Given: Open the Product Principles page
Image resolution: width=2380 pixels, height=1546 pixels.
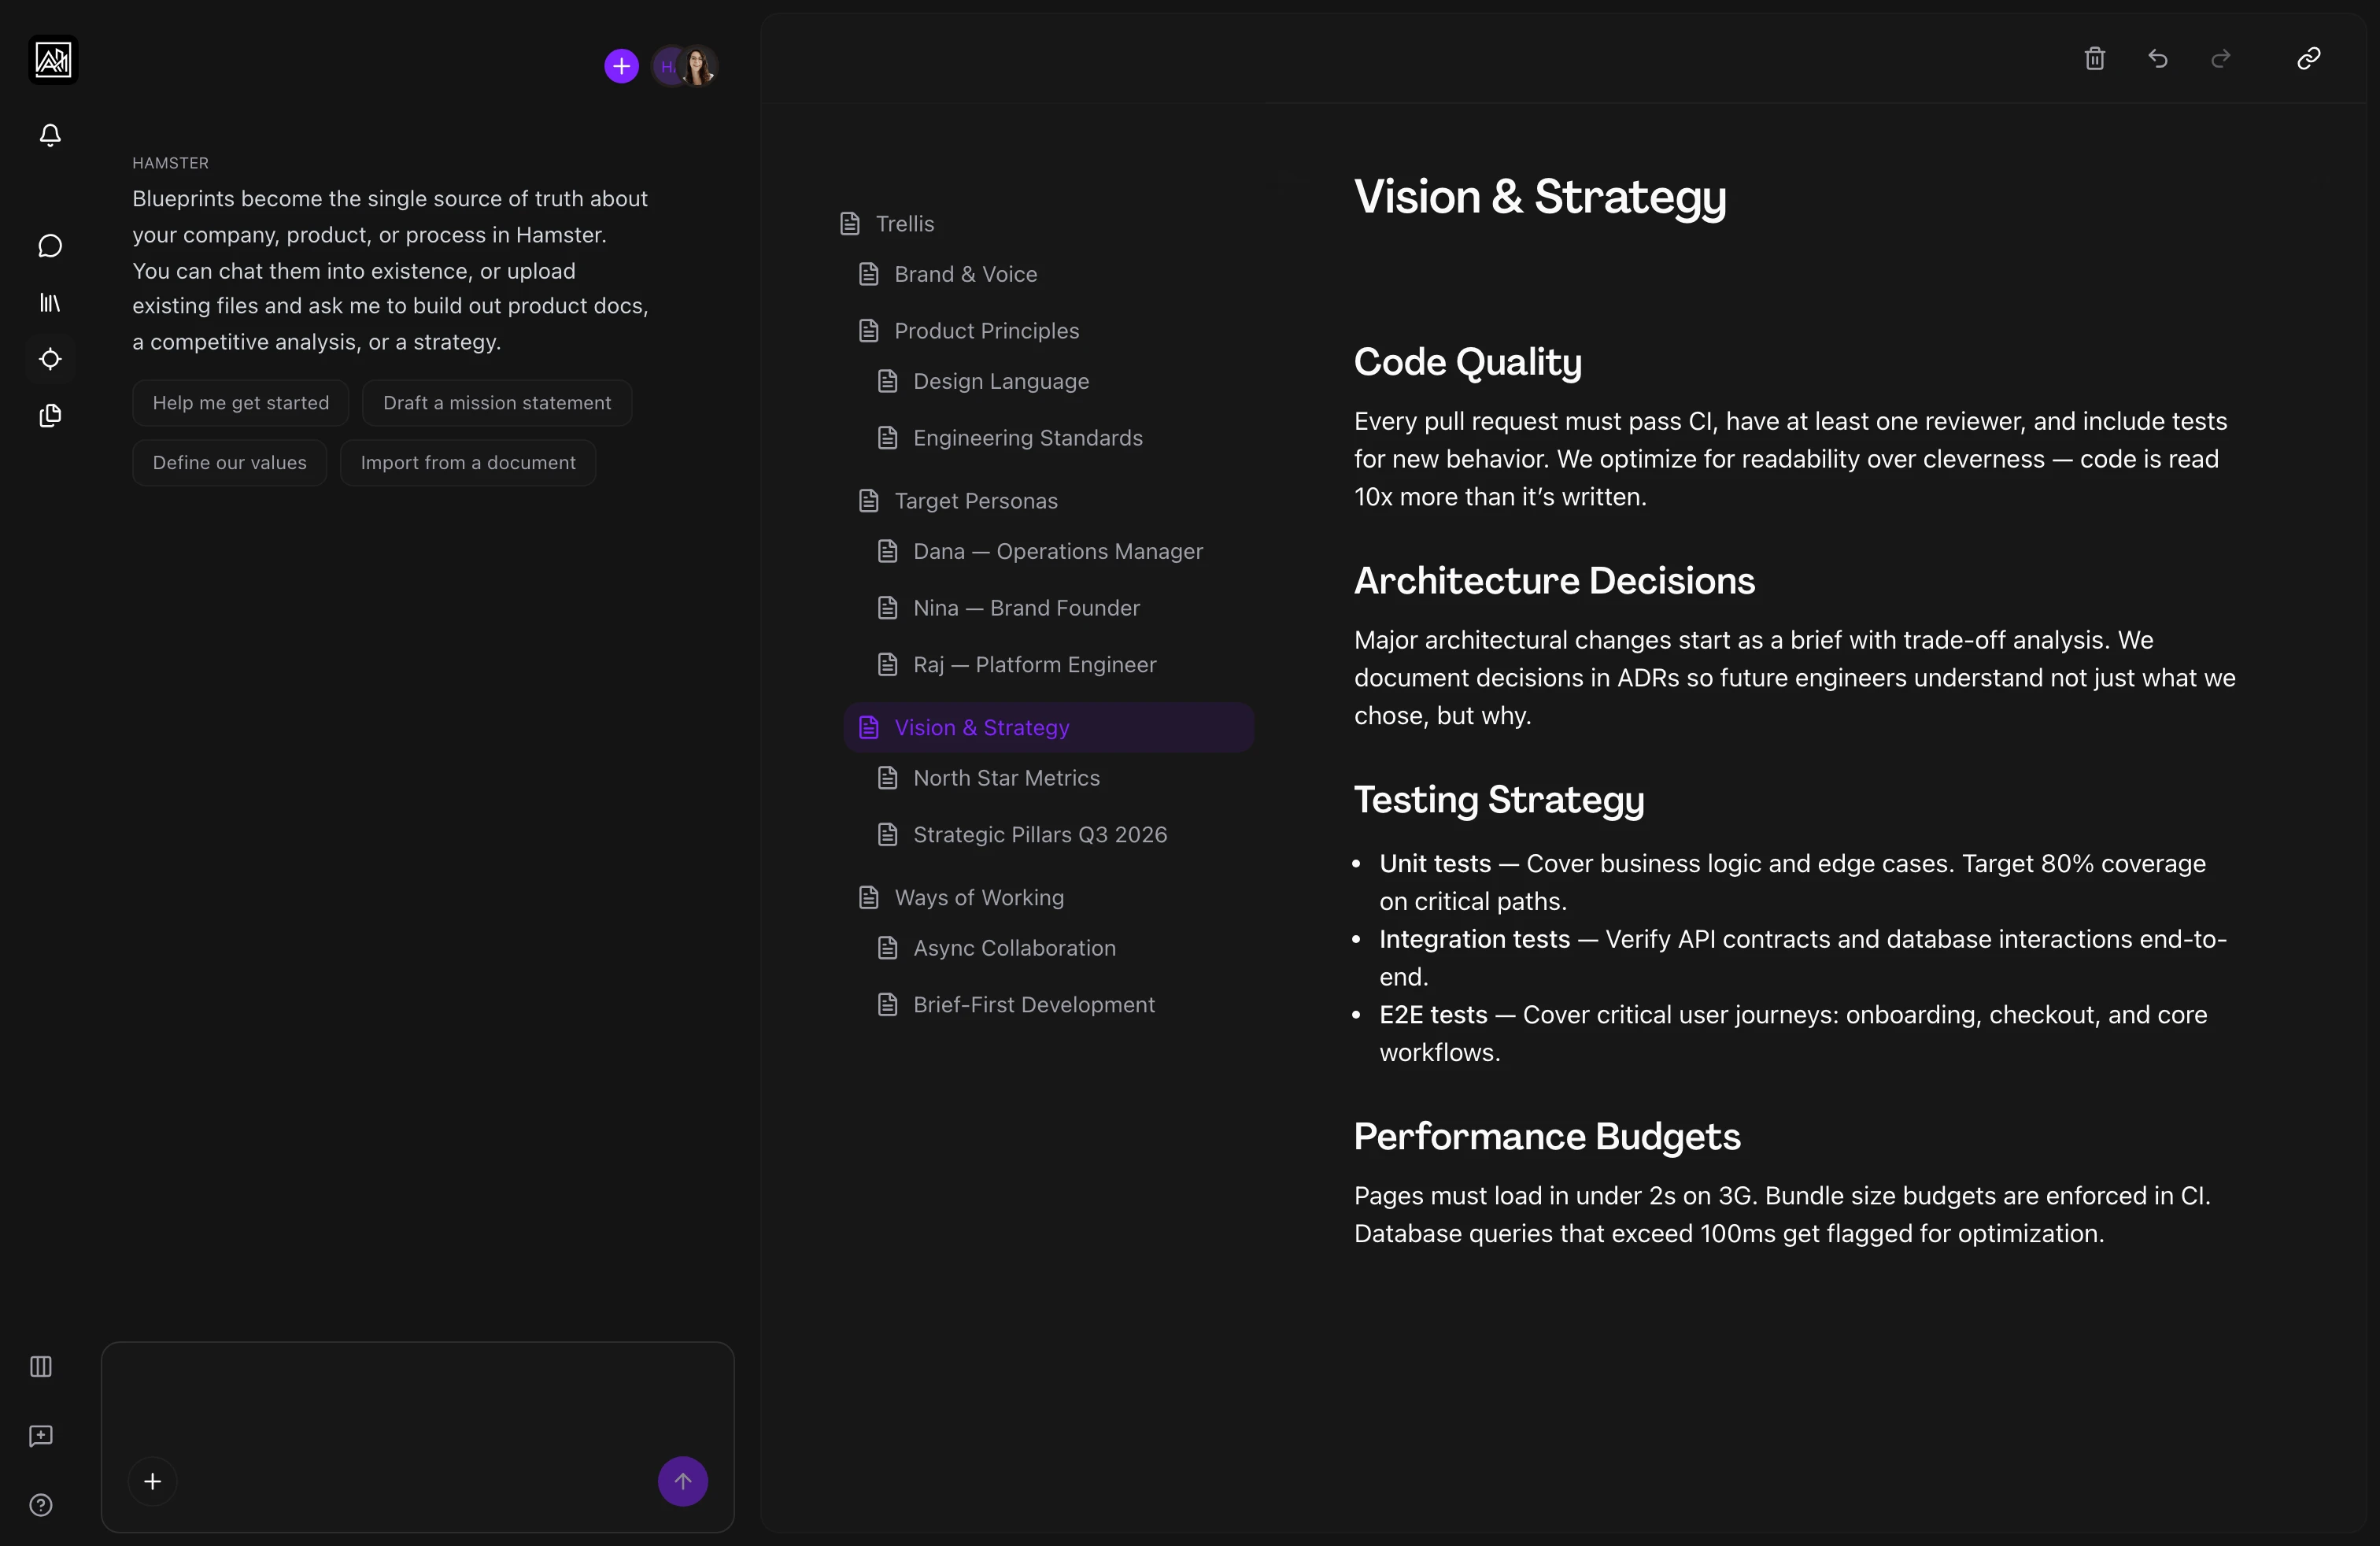Looking at the screenshot, I should [x=986, y=331].
